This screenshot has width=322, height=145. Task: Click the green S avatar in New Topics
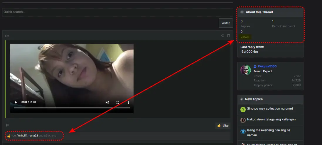click(x=243, y=110)
